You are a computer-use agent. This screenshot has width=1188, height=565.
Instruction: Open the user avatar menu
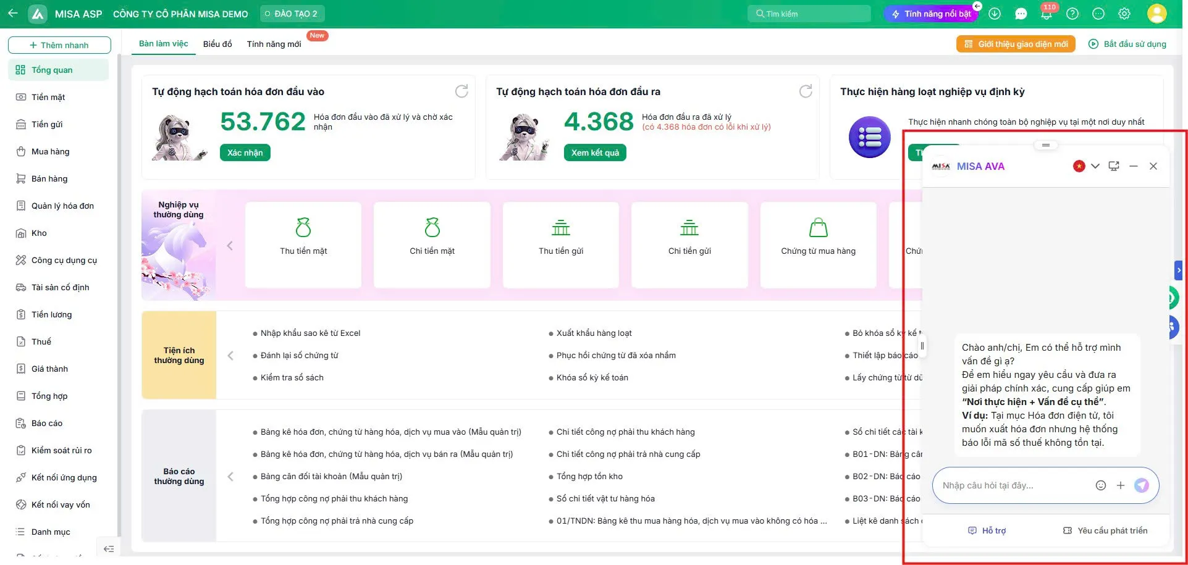tap(1157, 14)
